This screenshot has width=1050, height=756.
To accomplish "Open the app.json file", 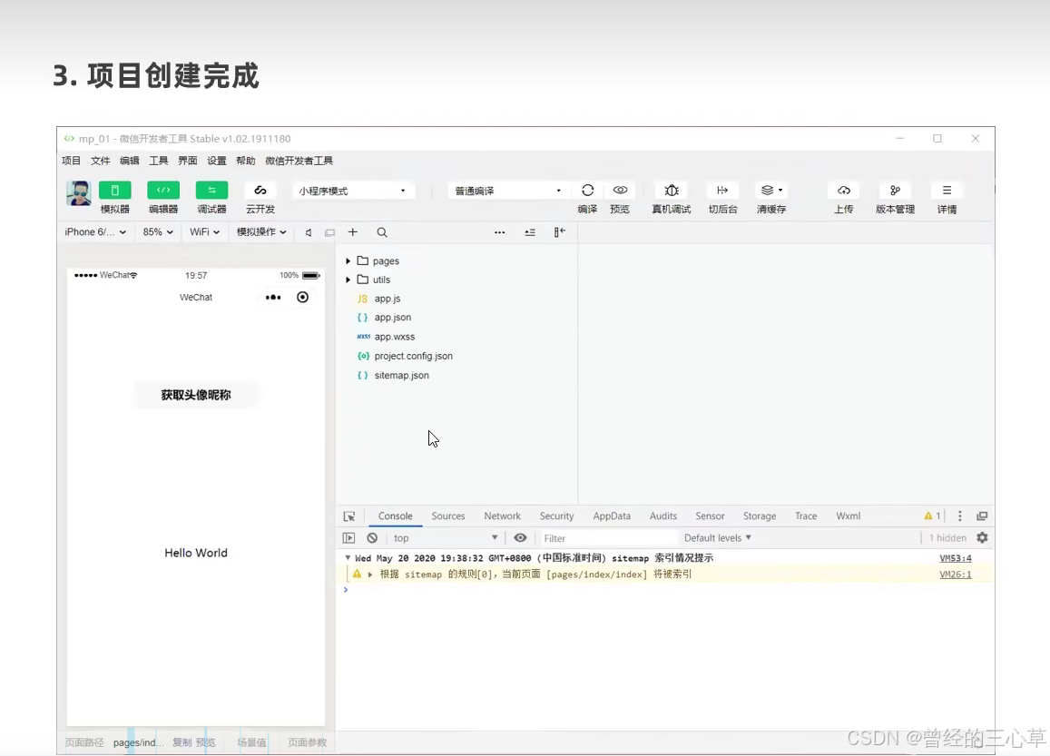I will (393, 318).
